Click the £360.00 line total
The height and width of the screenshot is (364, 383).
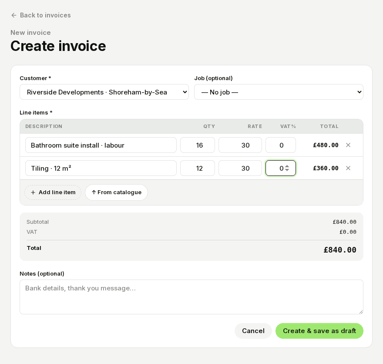[x=326, y=168]
